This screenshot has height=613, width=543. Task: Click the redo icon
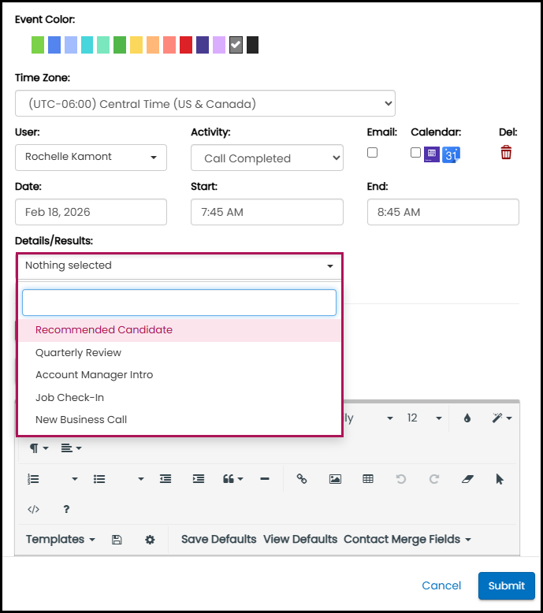click(434, 479)
